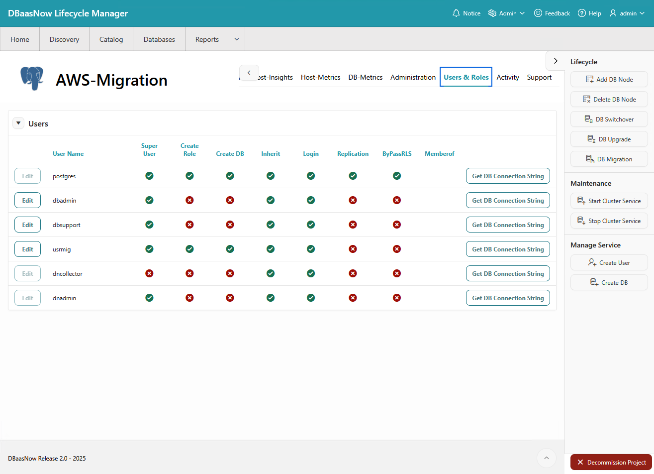
Task: Click the Add DB Node button
Action: pos(609,80)
